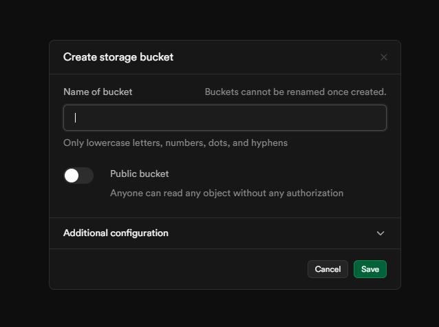Close the Create storage bucket dialog
This screenshot has width=439, height=327.
(x=384, y=57)
